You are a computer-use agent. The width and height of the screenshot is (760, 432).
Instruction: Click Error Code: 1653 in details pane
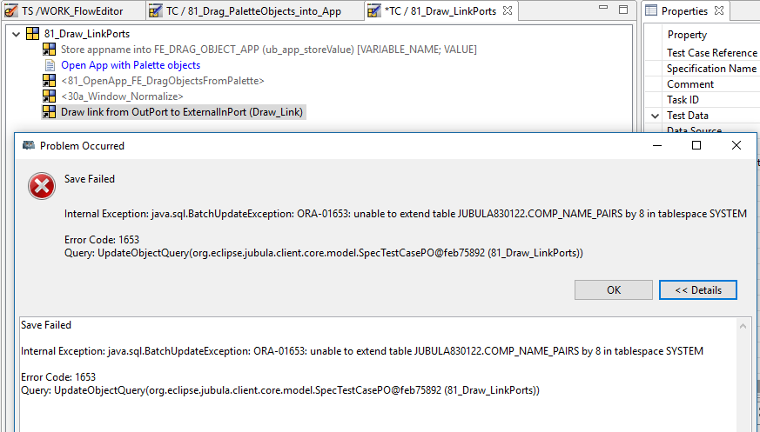coord(58,377)
